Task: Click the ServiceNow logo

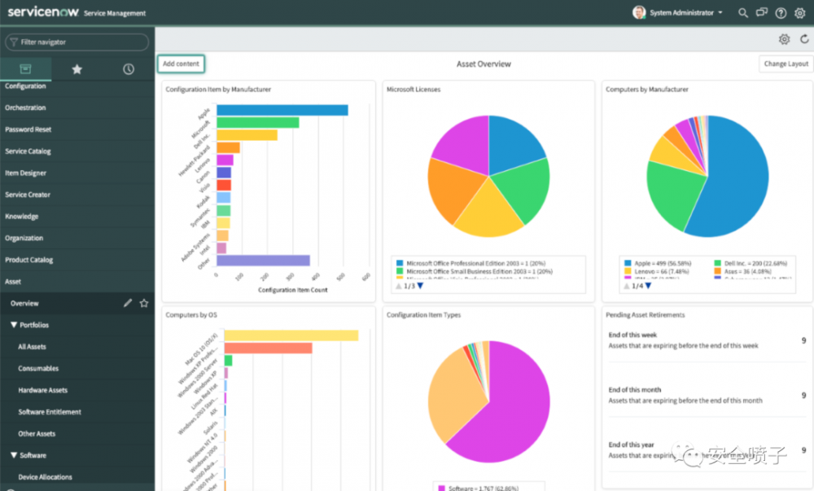Action: pos(43,12)
